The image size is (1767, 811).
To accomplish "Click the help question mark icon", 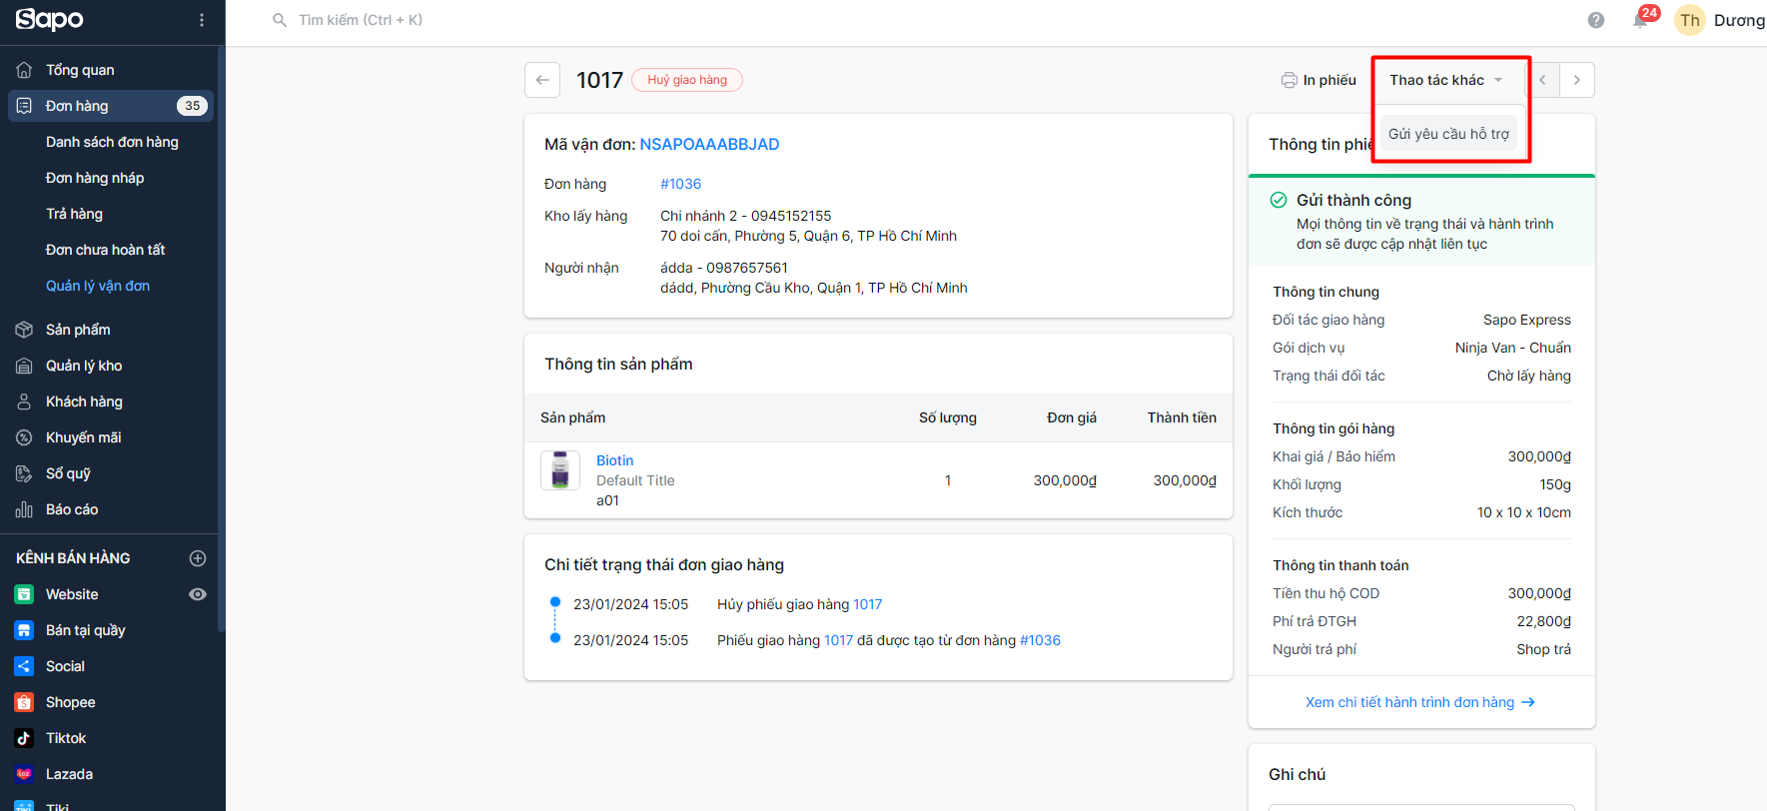I will [x=1595, y=20].
